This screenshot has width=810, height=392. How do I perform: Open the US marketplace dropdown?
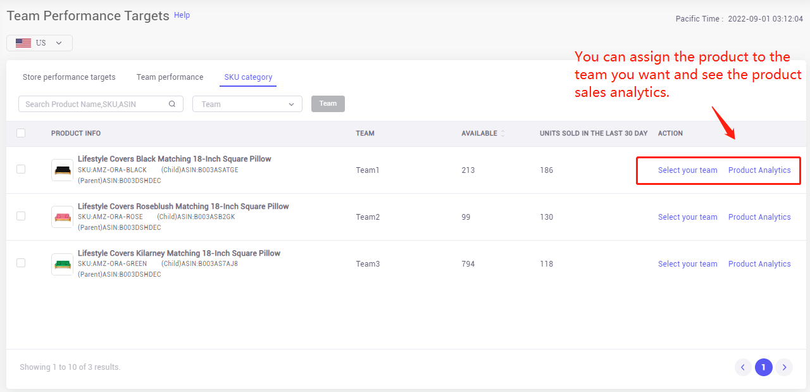(39, 43)
